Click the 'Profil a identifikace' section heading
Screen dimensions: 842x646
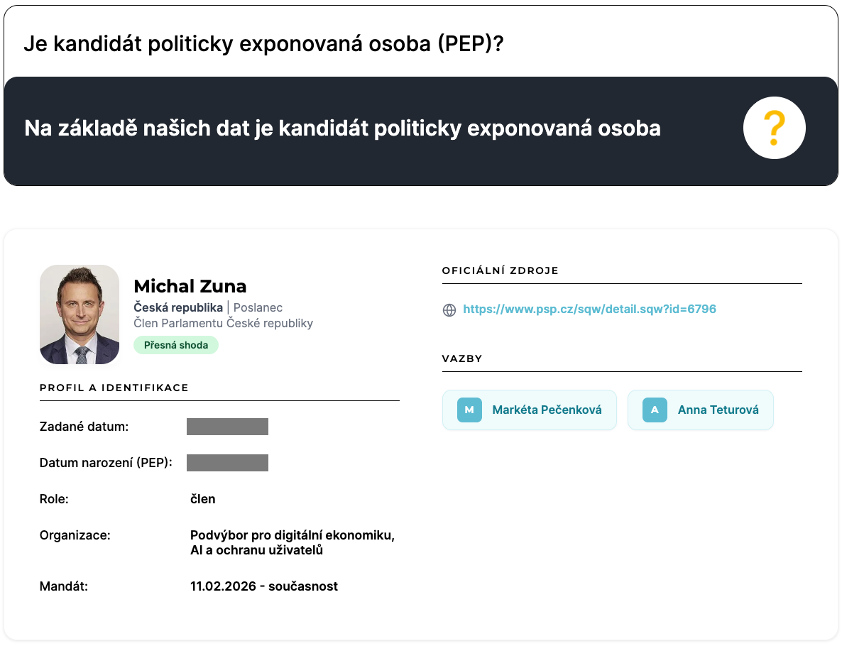tap(114, 388)
